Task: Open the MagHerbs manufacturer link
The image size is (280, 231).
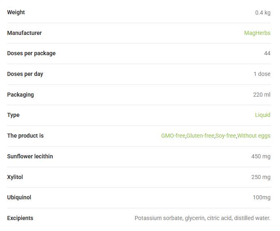Action: click(x=257, y=33)
